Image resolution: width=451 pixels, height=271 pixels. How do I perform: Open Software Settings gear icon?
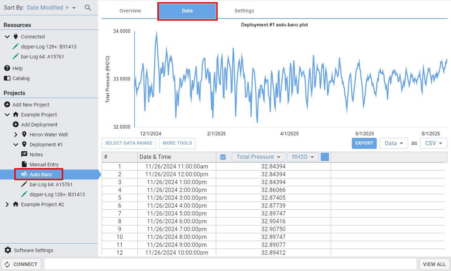click(x=8, y=250)
